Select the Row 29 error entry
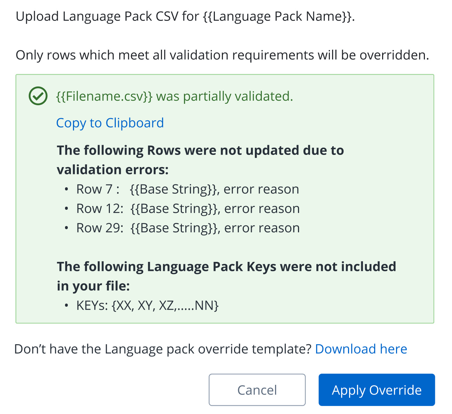The height and width of the screenshot is (414, 452). [188, 228]
